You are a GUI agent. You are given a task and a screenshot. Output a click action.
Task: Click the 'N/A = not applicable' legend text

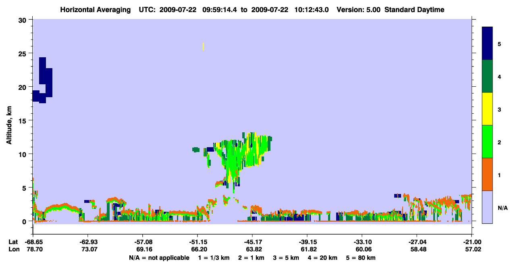159,258
